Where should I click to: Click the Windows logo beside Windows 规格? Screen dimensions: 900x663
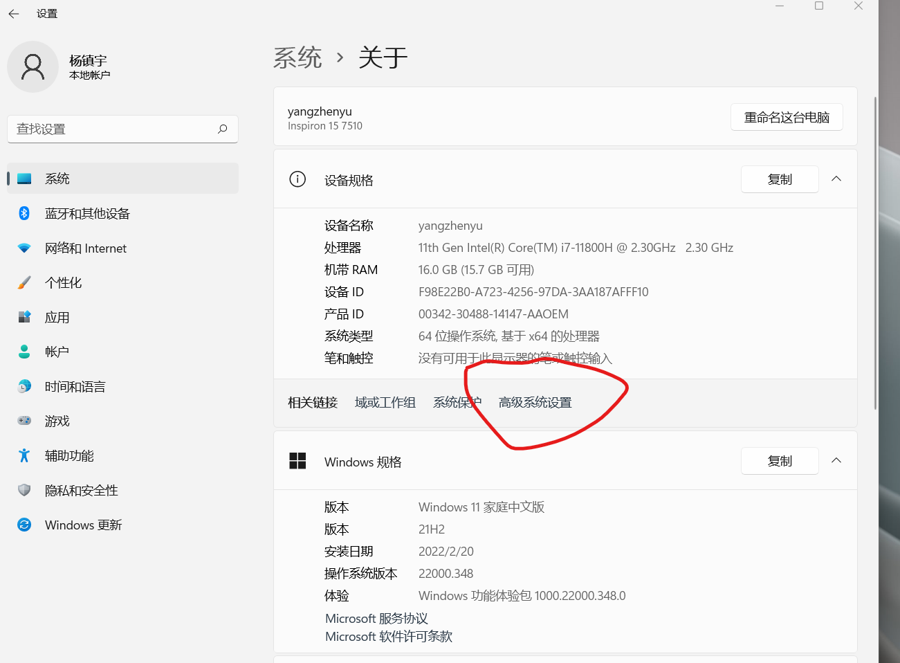(297, 461)
